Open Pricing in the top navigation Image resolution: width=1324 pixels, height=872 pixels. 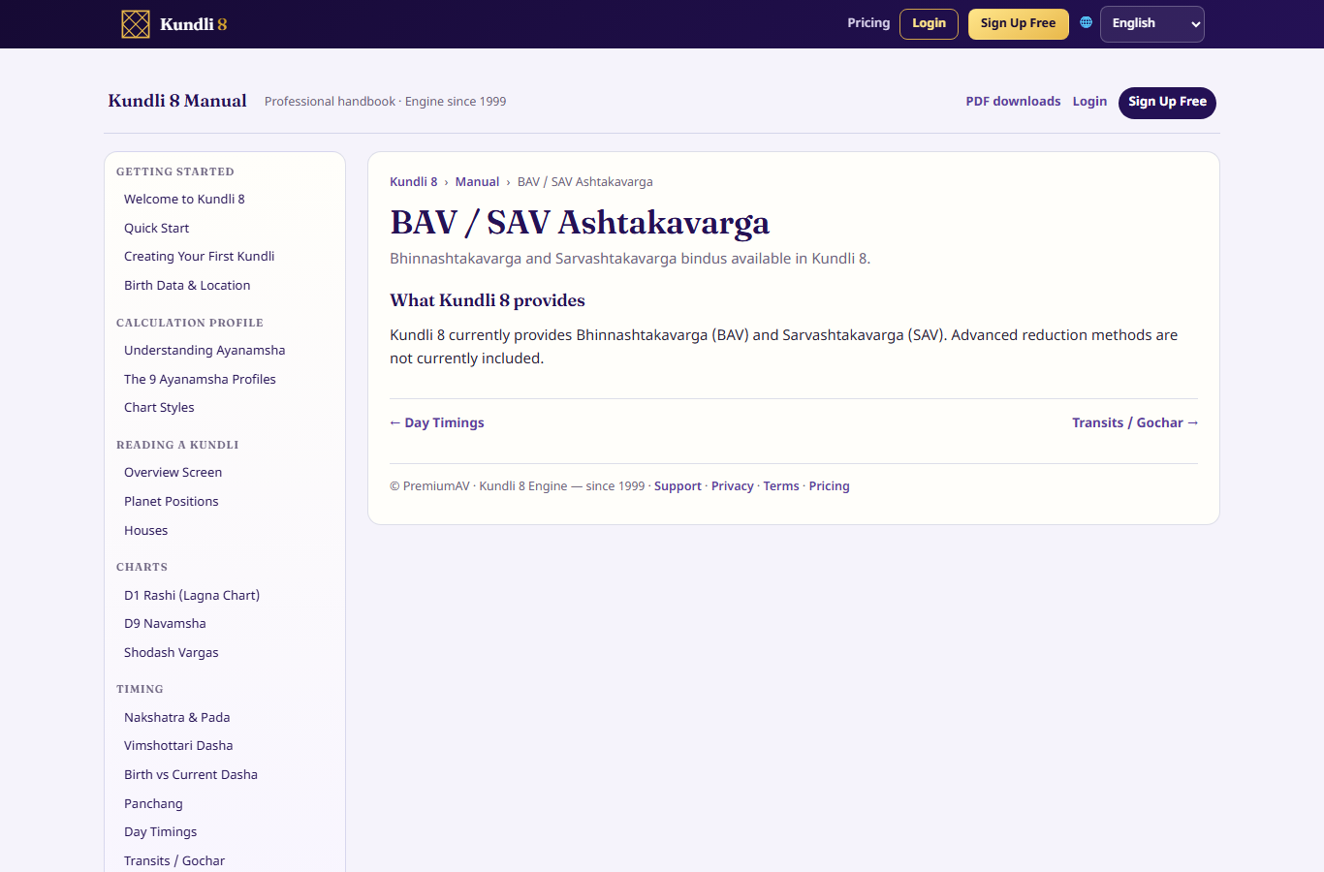(868, 23)
